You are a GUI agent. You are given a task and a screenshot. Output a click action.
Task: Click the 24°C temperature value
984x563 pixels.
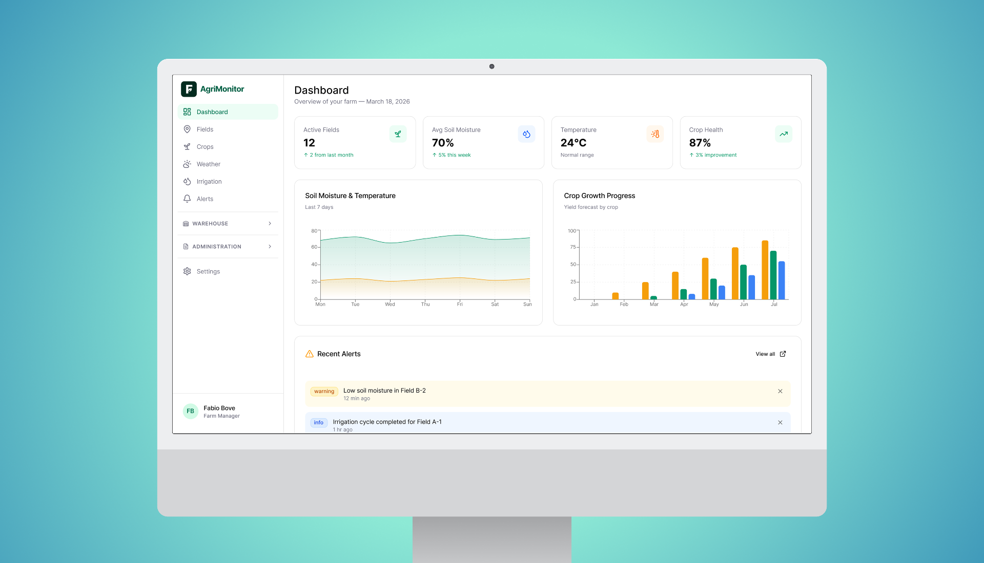(x=573, y=143)
